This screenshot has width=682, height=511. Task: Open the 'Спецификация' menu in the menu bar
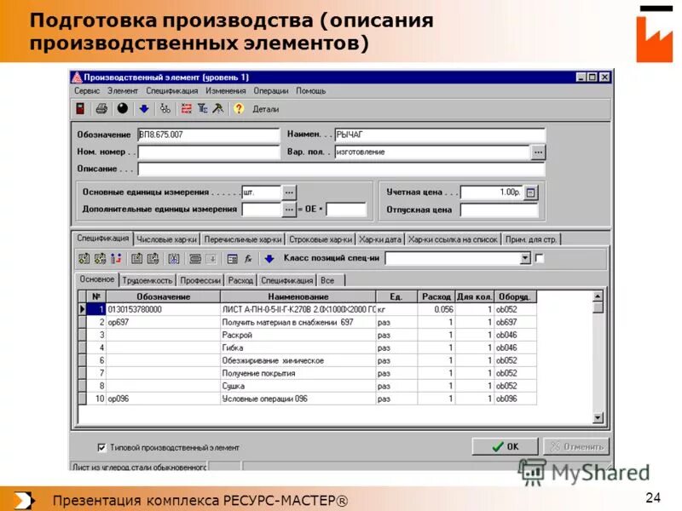pyautogui.click(x=174, y=89)
